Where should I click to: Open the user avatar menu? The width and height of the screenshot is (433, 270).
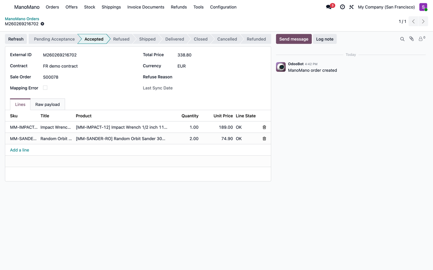tap(423, 7)
